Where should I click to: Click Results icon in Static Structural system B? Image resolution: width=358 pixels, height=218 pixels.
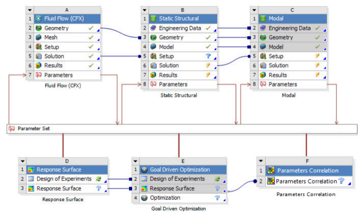click(153, 75)
